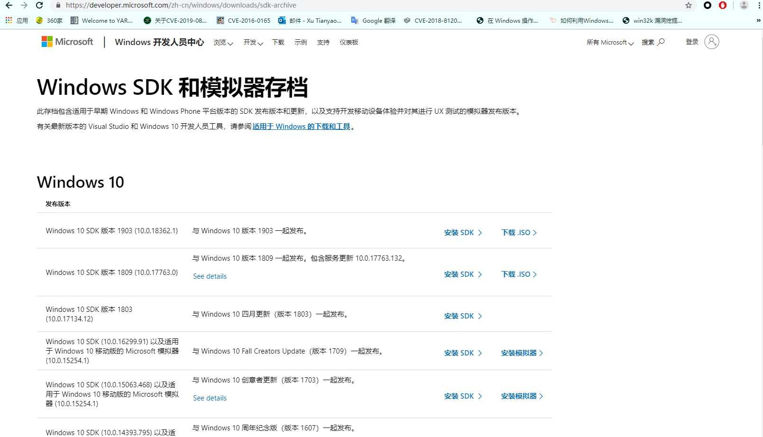Open the Chrome three-dot menu
763x437 pixels.
[759, 5]
